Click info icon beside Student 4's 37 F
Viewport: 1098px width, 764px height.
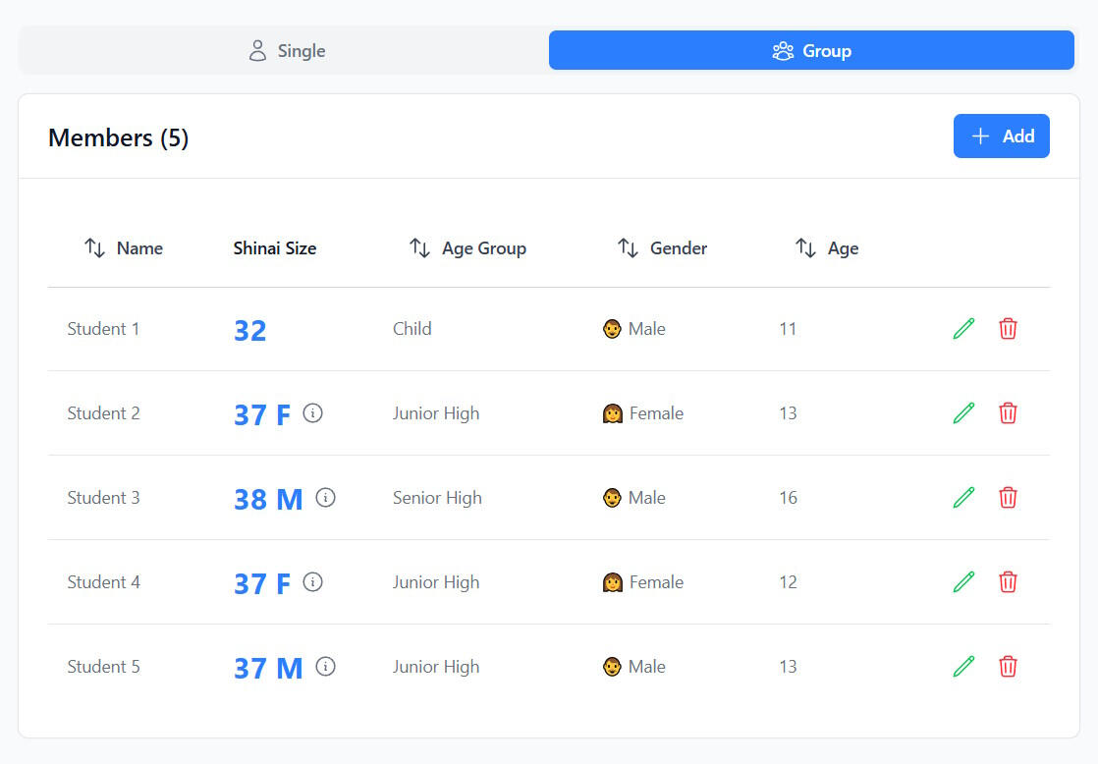[312, 582]
